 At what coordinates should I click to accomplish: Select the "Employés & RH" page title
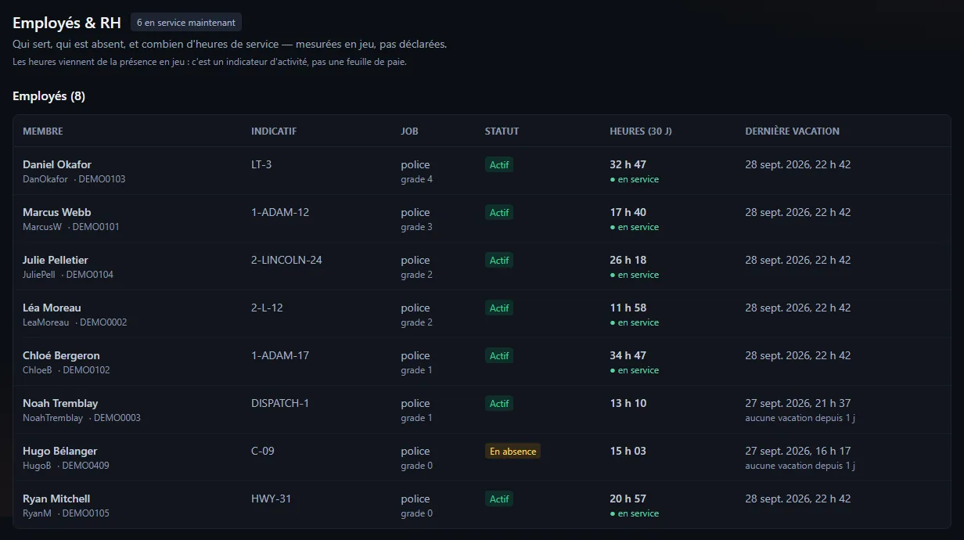[x=67, y=23]
